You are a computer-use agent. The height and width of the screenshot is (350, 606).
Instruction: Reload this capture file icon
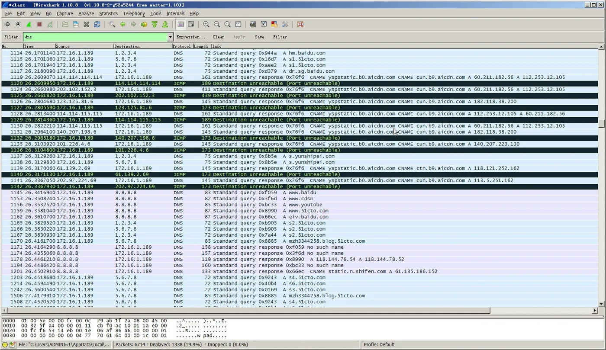point(97,24)
